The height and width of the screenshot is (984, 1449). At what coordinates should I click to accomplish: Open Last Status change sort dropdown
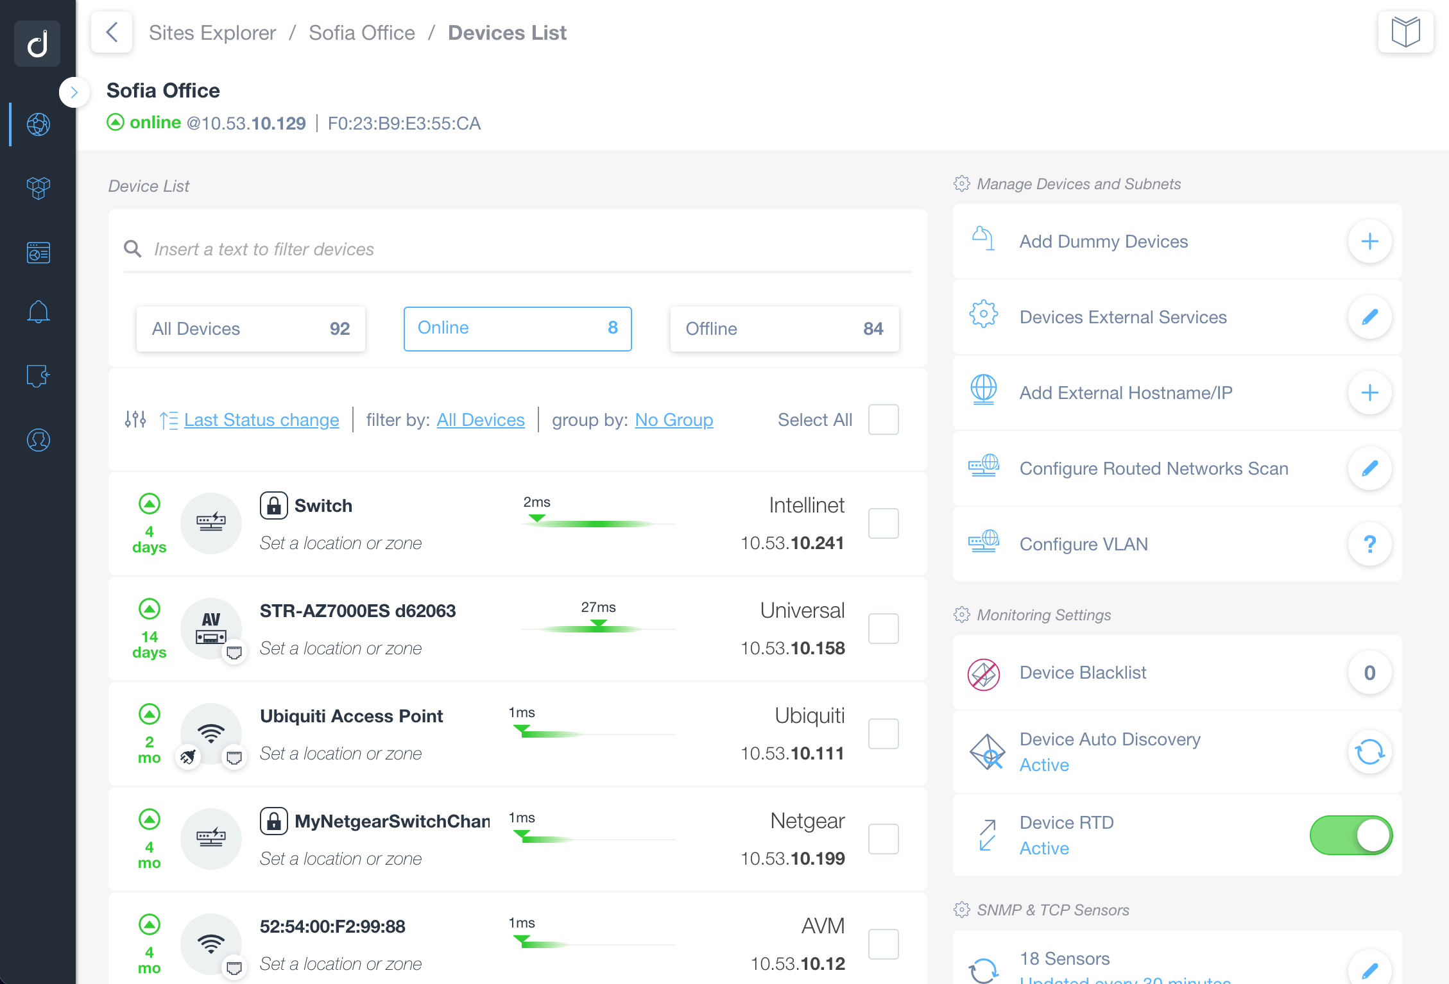(x=261, y=420)
